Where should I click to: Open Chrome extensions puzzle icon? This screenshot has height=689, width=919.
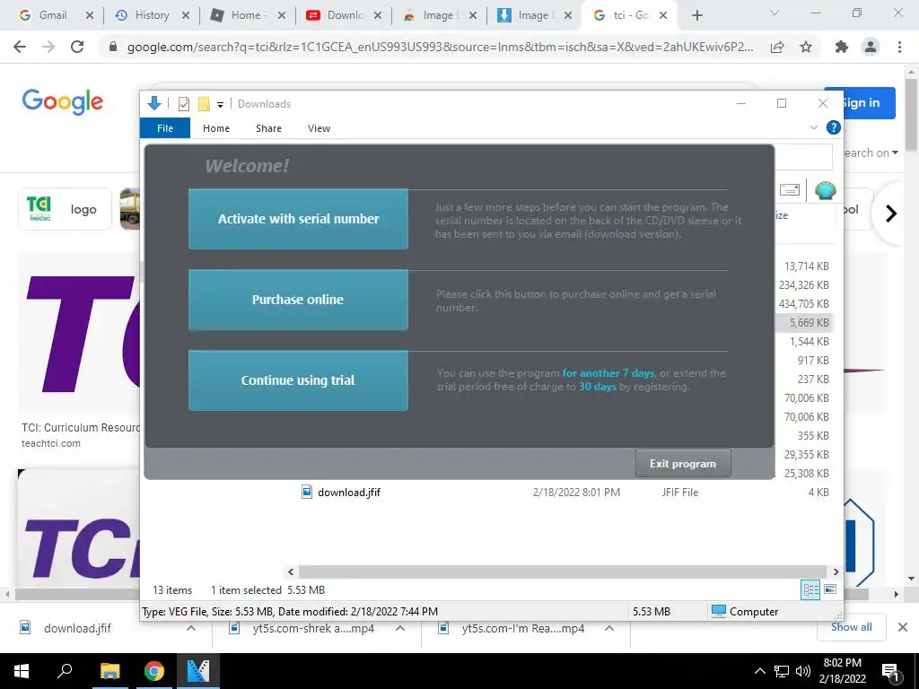(x=842, y=47)
